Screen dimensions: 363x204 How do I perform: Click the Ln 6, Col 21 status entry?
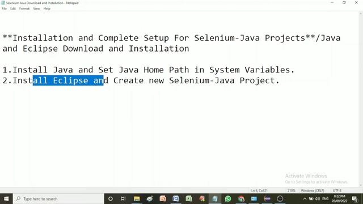(x=259, y=190)
